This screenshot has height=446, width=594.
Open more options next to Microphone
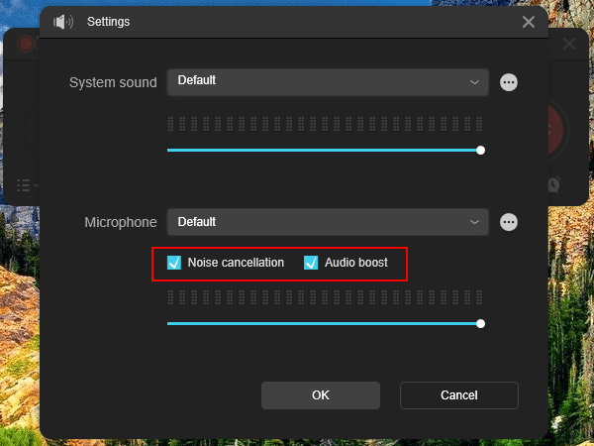coord(509,222)
